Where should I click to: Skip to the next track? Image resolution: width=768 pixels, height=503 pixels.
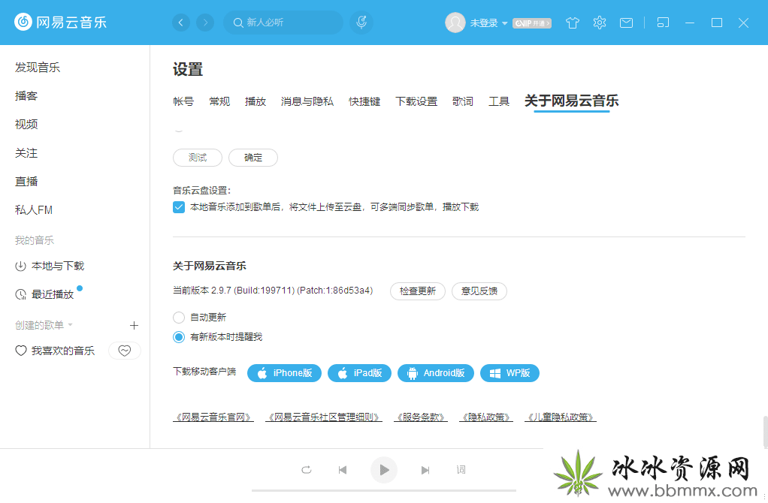[x=425, y=470]
